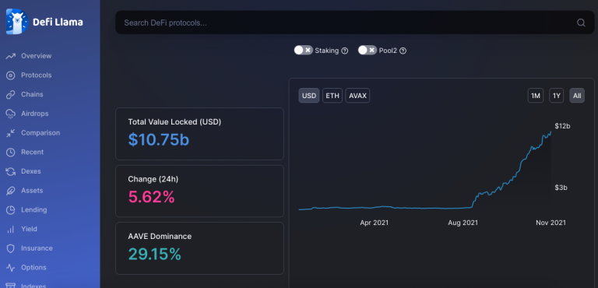Click the Indexes archive icon
The width and height of the screenshot is (598, 288).
11,286
